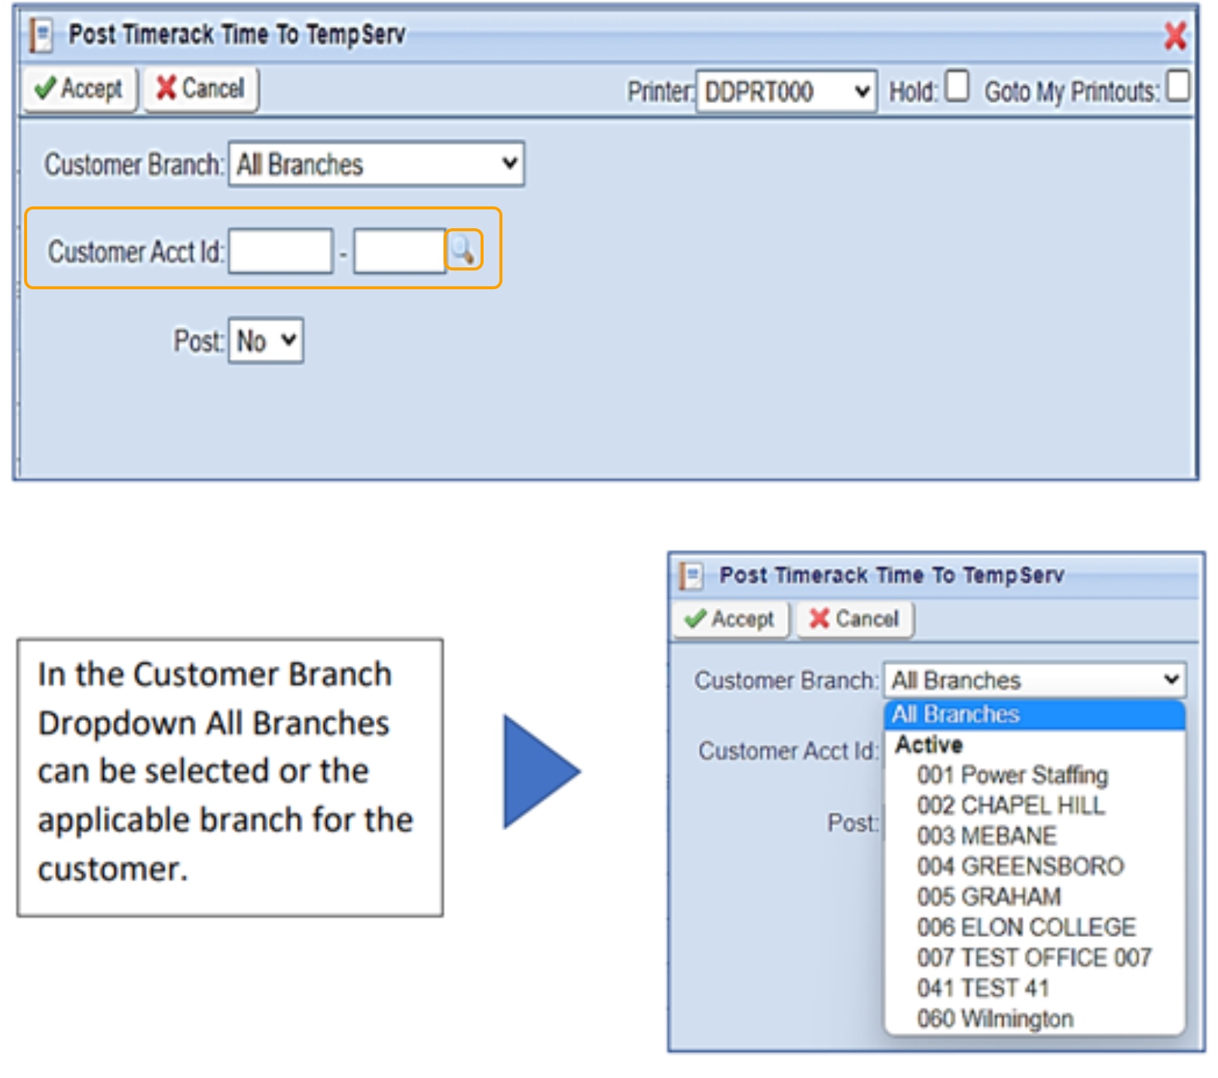The height and width of the screenshot is (1078, 1218).
Task: Click the Customer Branch label in top dialog
Action: click(x=134, y=164)
